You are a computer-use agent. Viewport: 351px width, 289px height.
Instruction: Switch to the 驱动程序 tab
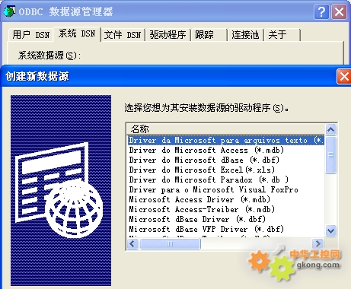point(168,35)
